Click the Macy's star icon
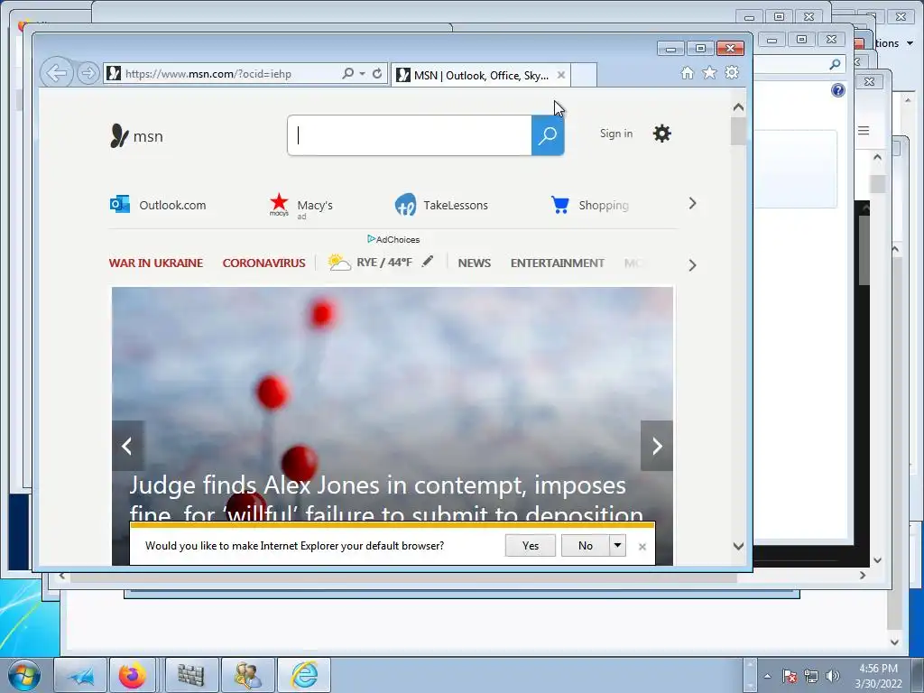 click(279, 204)
